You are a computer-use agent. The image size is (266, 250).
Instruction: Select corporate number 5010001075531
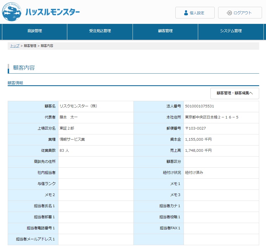(199, 106)
